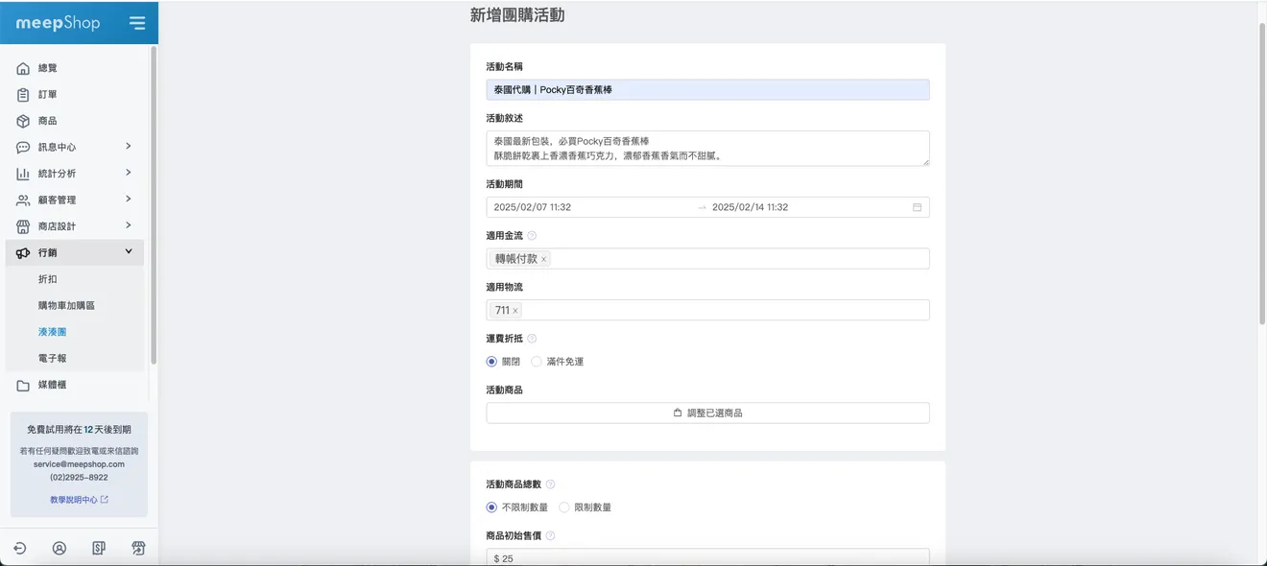Screen dimensions: 1267x566
Task: Click the chat bubble icon for 訊息中心
Action: click(x=23, y=148)
